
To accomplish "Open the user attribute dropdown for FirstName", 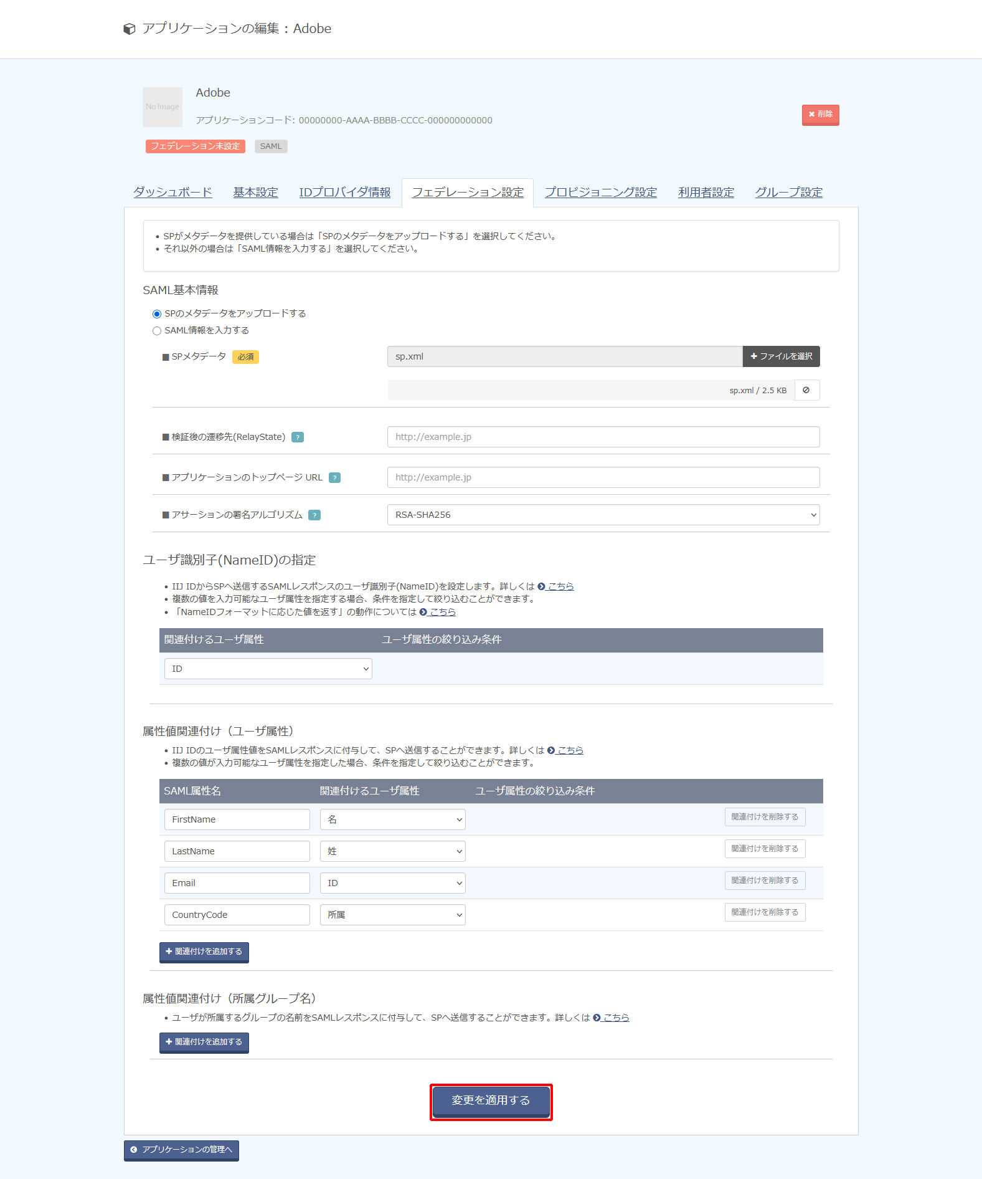I will click(392, 819).
